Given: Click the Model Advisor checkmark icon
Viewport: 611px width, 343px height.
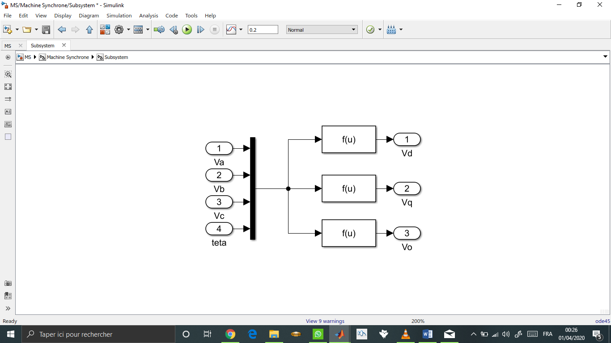Looking at the screenshot, I should coord(370,29).
